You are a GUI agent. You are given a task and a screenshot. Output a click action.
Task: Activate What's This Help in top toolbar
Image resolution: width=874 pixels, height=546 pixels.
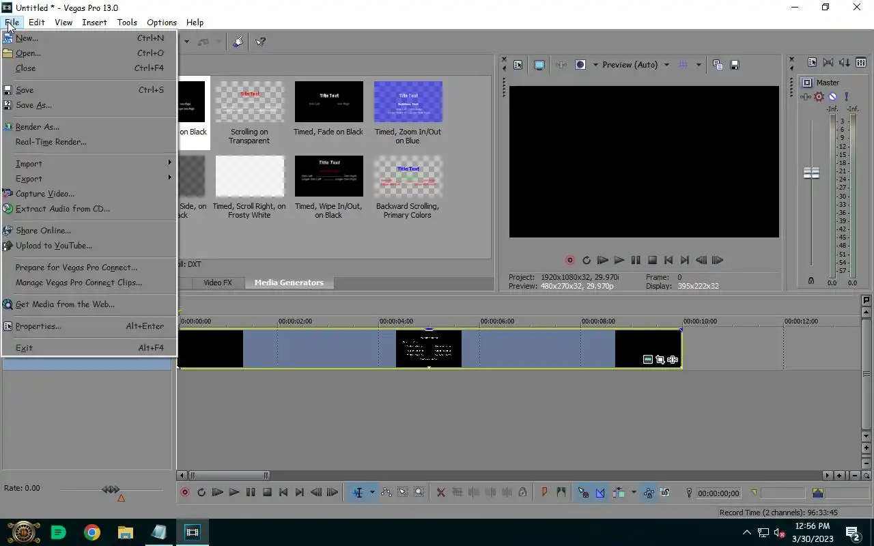260,42
